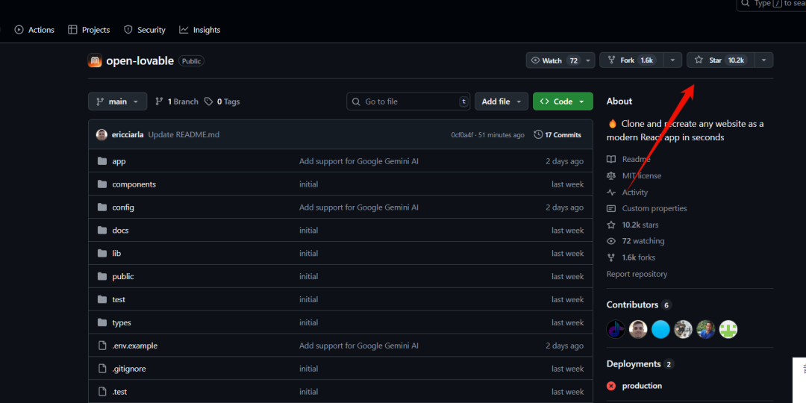Open the initial commit message in docs row
Image resolution: width=806 pixels, height=403 pixels.
(x=308, y=231)
